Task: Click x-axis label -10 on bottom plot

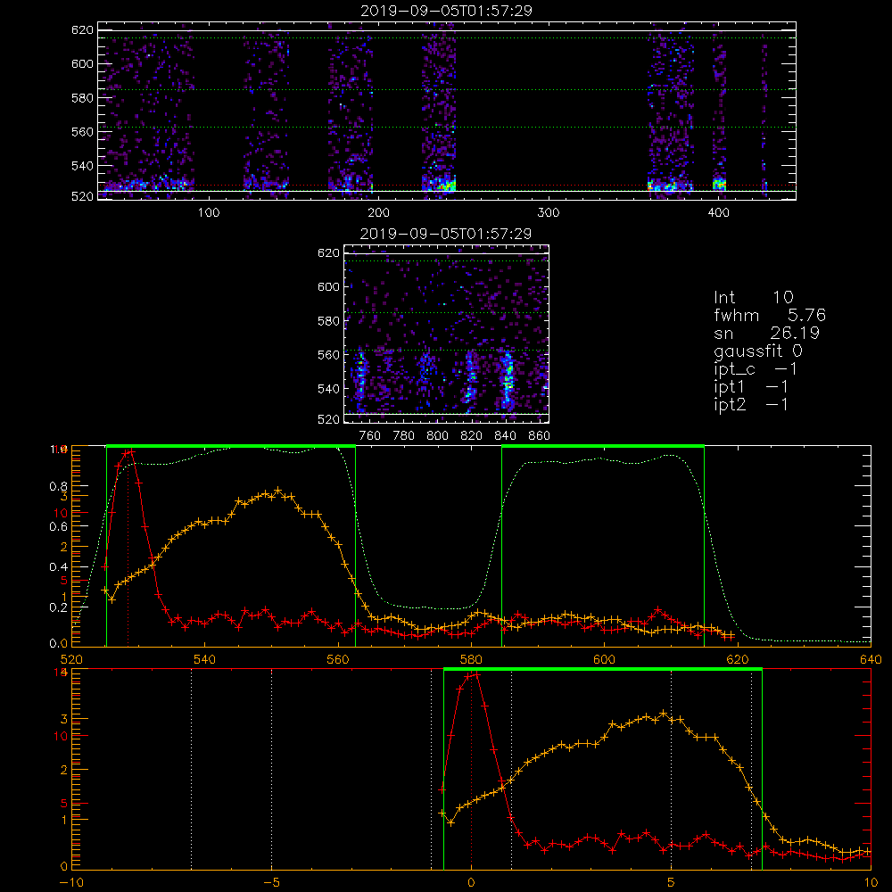Action: (71, 883)
